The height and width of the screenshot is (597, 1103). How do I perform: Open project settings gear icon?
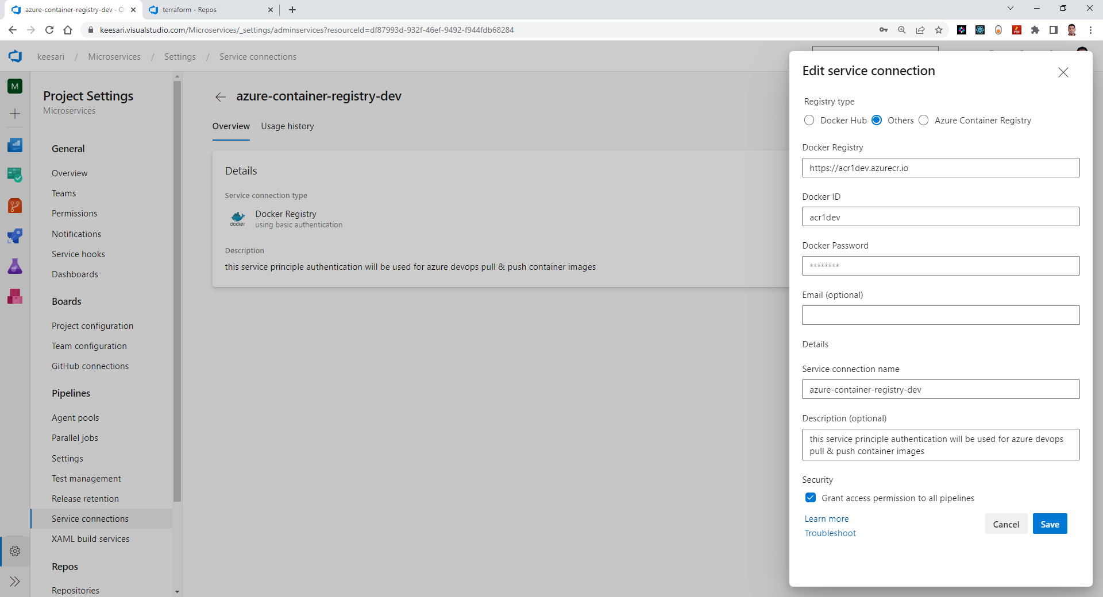15,551
